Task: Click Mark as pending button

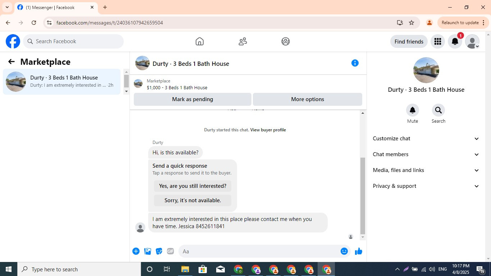Action: point(192,99)
